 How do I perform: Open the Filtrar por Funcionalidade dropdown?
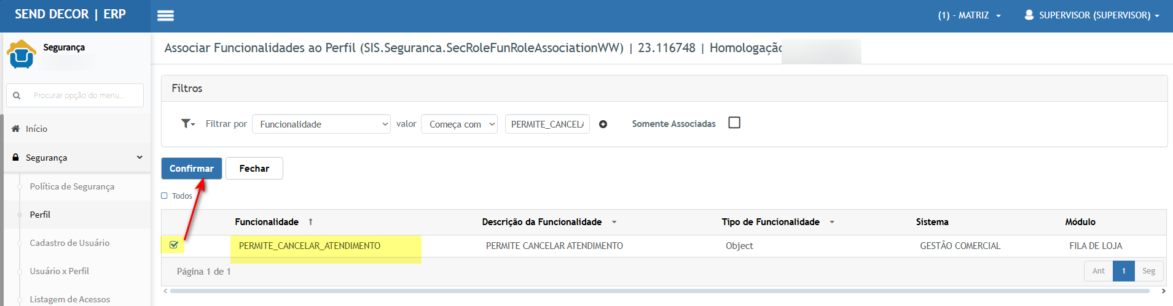[x=321, y=124]
